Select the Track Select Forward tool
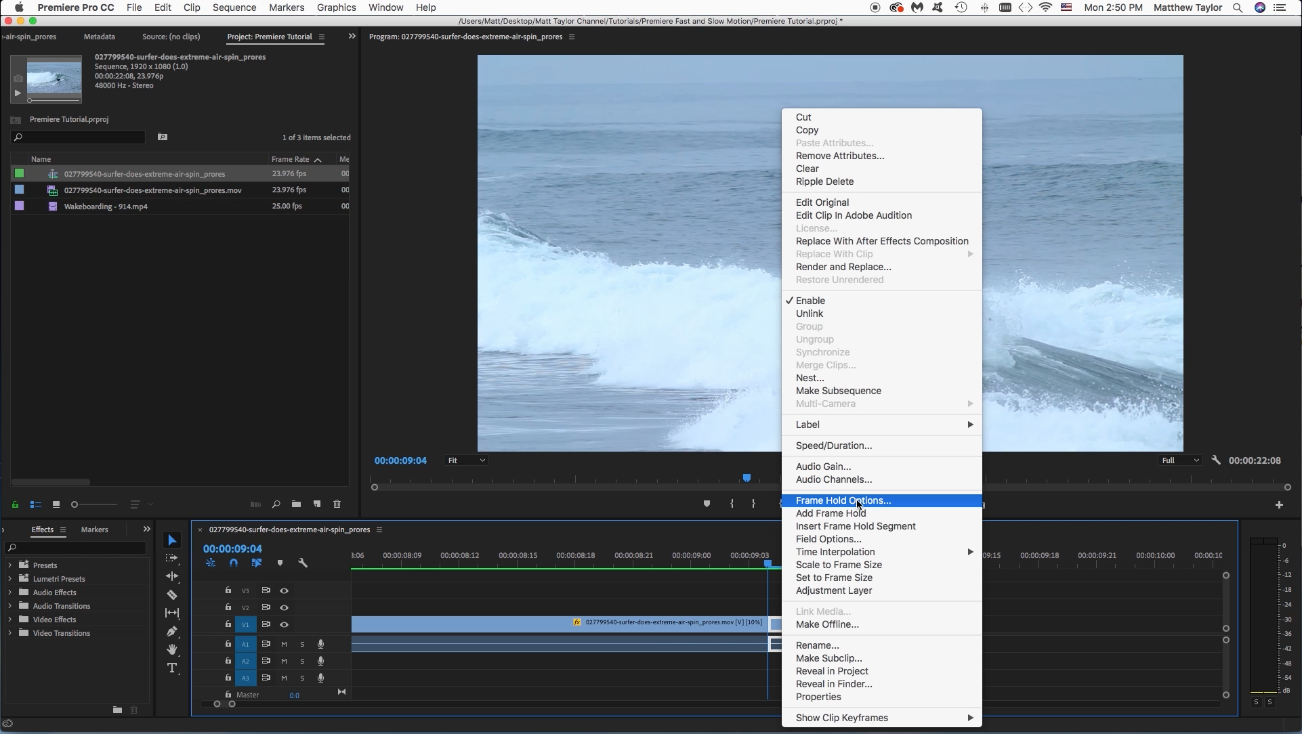Image resolution: width=1302 pixels, height=734 pixels. (x=172, y=559)
